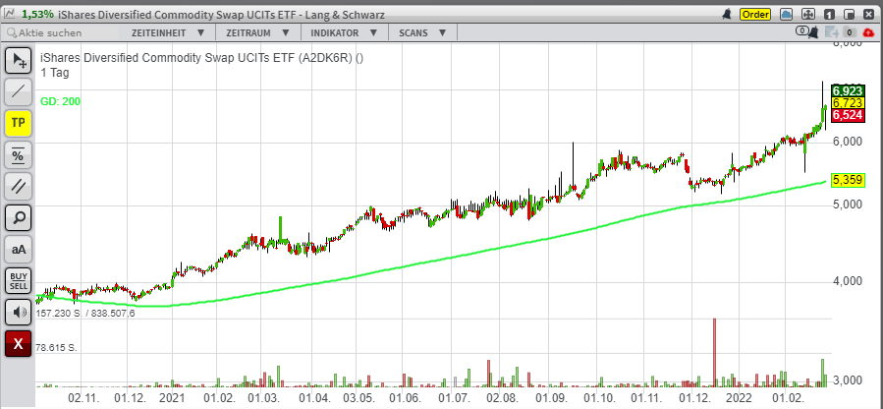This screenshot has height=409, width=883.
Task: Open the aA text size tool
Action: [18, 249]
